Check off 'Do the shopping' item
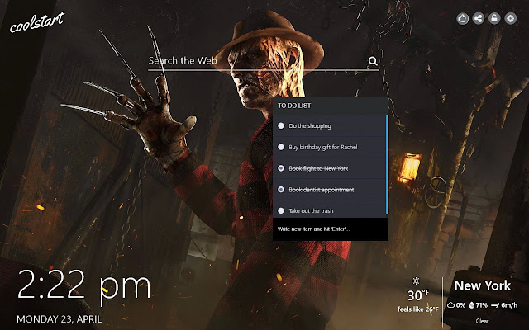Screen dimensions: 529x330 point(281,125)
